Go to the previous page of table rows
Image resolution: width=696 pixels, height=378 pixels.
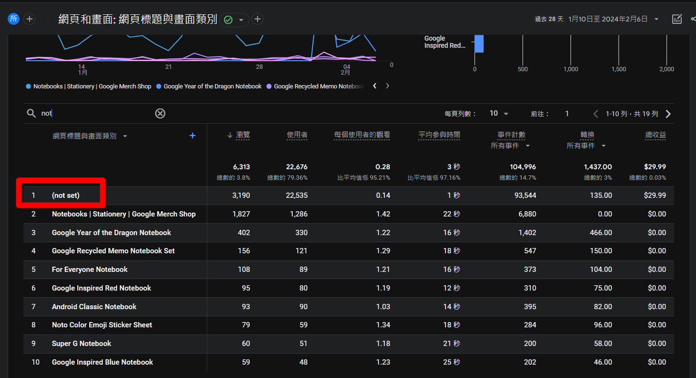click(x=595, y=114)
